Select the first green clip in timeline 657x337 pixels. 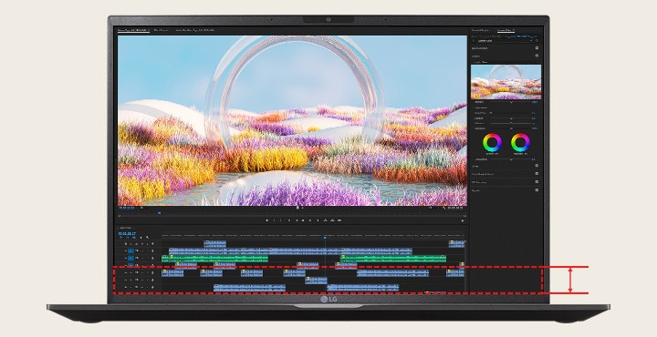click(x=214, y=259)
